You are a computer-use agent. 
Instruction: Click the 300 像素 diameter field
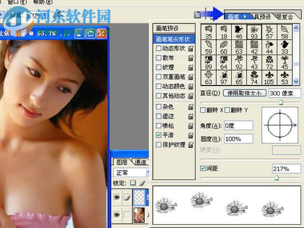tap(285, 93)
